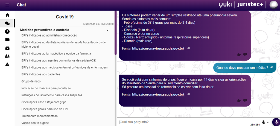Thumbs up the 14 dias isolation answer

pos(238,101)
